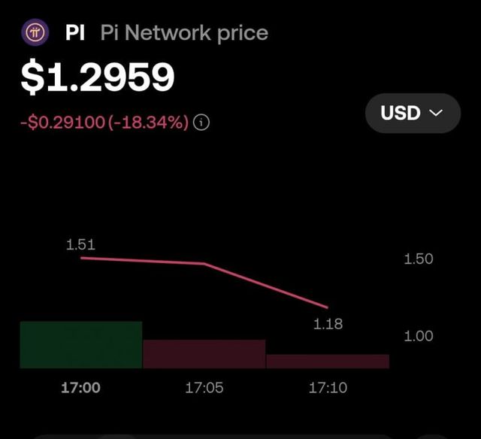481x439 pixels.
Task: Open the USD currency dropdown
Action: (x=412, y=114)
